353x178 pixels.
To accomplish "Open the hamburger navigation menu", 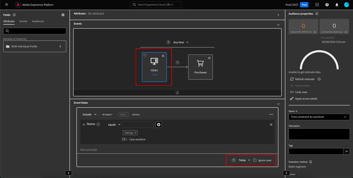I will click(x=6, y=5).
